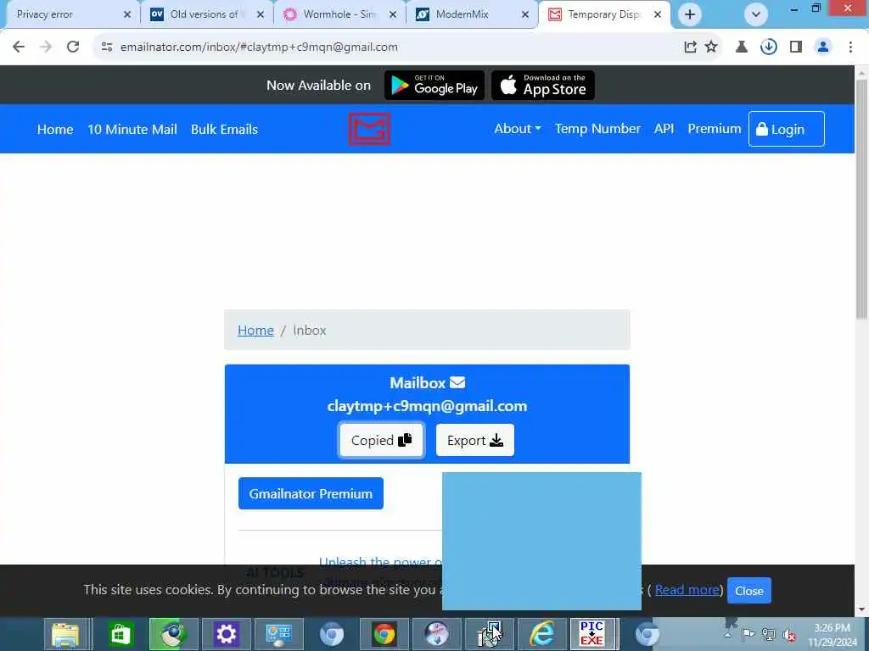Viewport: 869px width, 651px height.
Task: Close the Wormhole tab
Action: tap(393, 14)
